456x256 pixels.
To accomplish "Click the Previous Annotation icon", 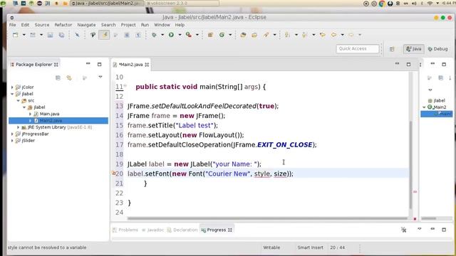I will pyautogui.click(x=304, y=35).
